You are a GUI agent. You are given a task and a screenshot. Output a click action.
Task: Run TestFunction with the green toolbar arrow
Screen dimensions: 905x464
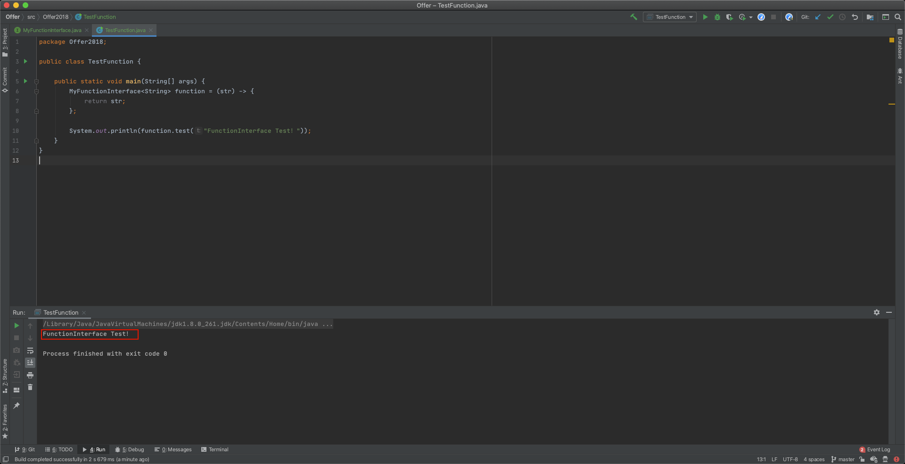click(x=705, y=17)
